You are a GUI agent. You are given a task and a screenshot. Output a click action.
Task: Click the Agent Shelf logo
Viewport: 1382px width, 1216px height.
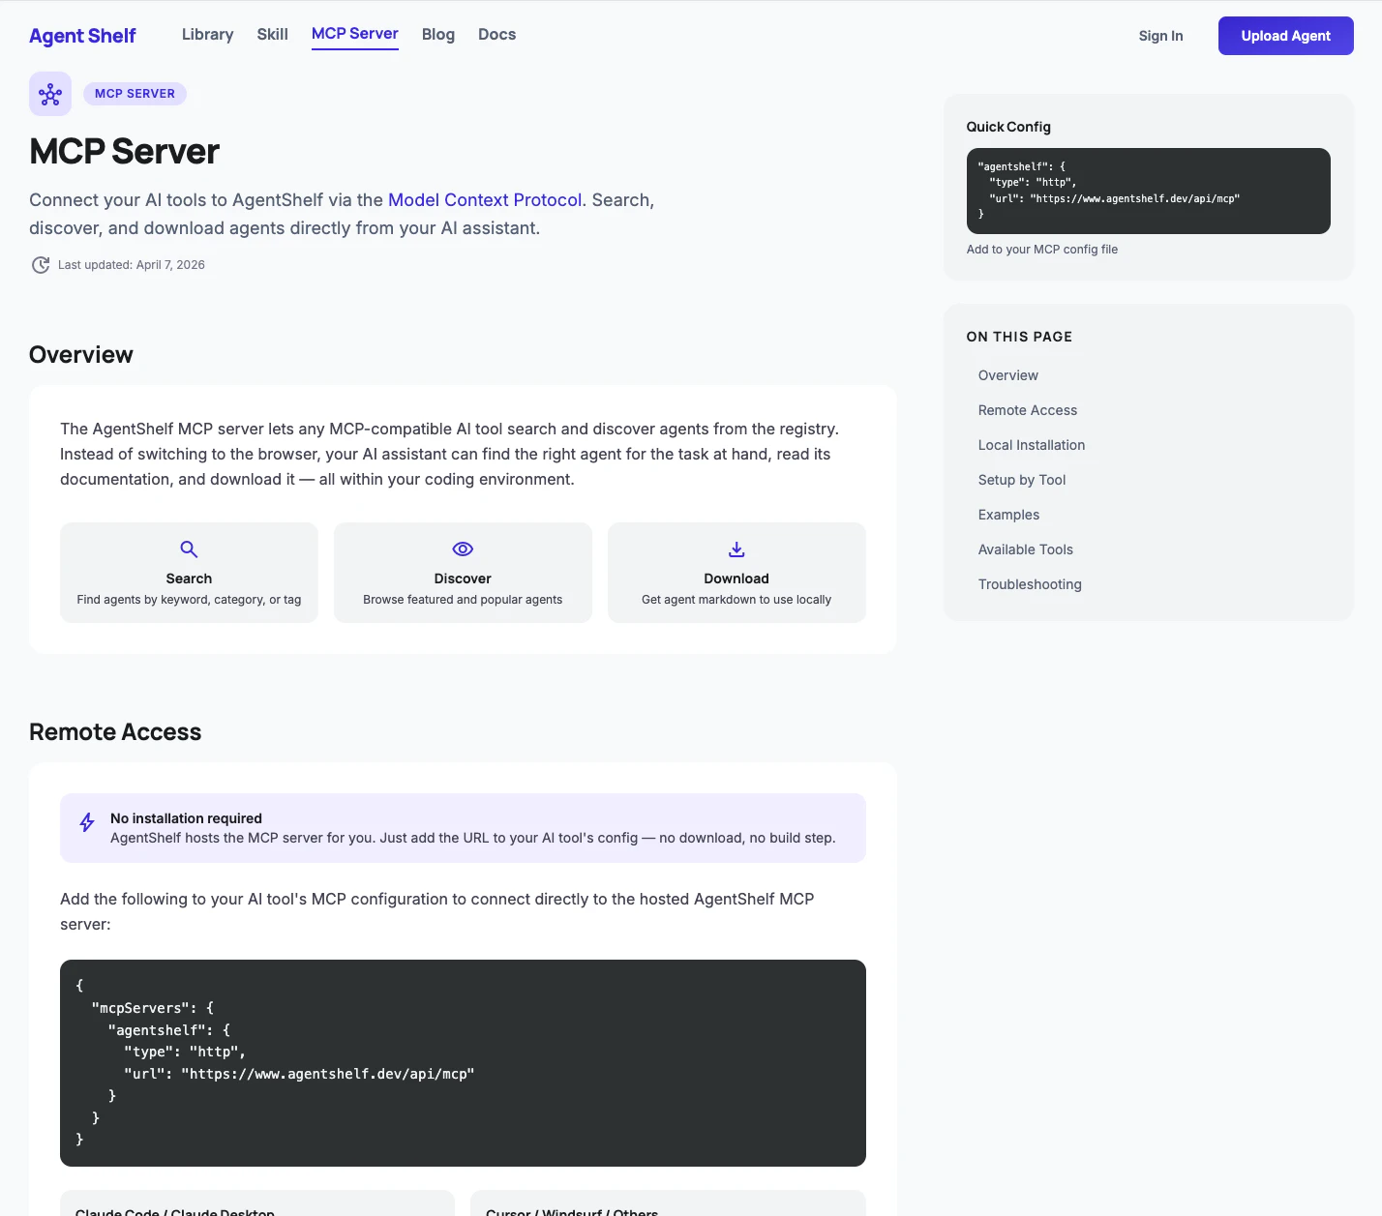(82, 36)
